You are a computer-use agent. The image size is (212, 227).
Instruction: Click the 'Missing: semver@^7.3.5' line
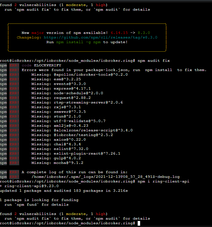(x=59, y=112)
